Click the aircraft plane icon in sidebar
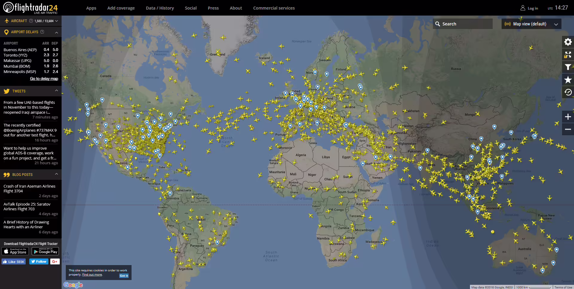This screenshot has height=289, width=574. (x=7, y=21)
